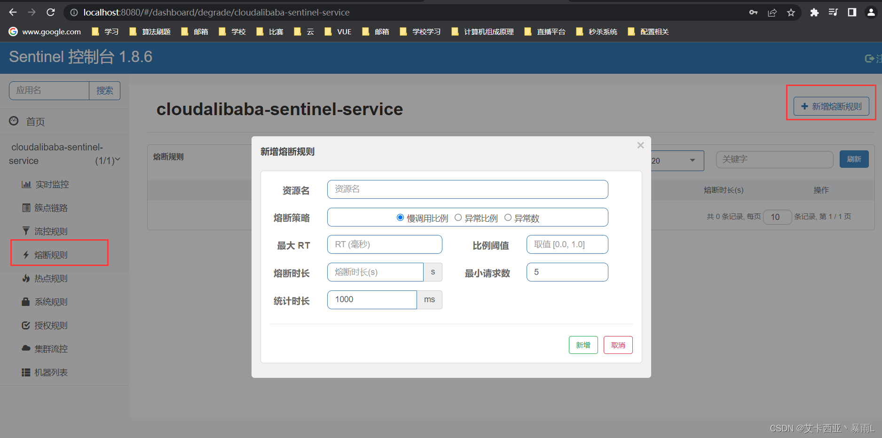
Task: Reload the page with the refresh icon
Action: 51,12
